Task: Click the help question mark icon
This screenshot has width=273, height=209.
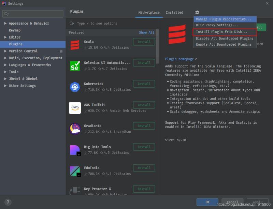Action: [x=8, y=202]
